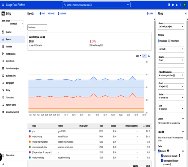Collapse the Discounts credits group

[183, 151]
